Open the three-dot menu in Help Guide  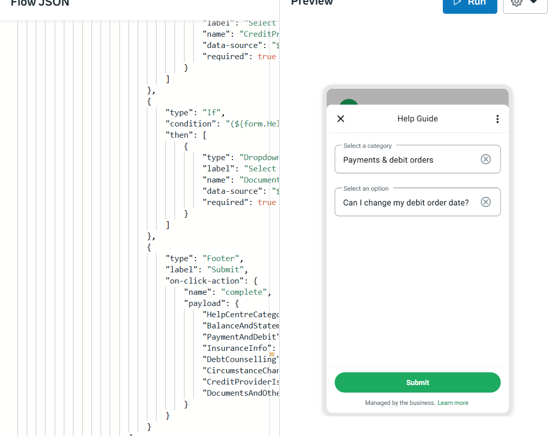click(x=497, y=119)
